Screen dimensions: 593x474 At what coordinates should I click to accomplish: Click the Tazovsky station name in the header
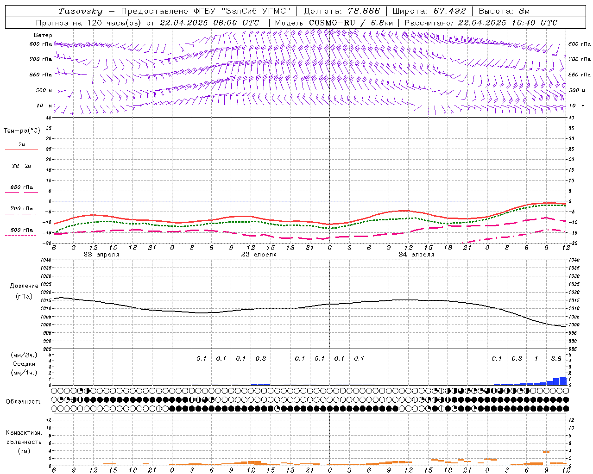[x=81, y=11]
